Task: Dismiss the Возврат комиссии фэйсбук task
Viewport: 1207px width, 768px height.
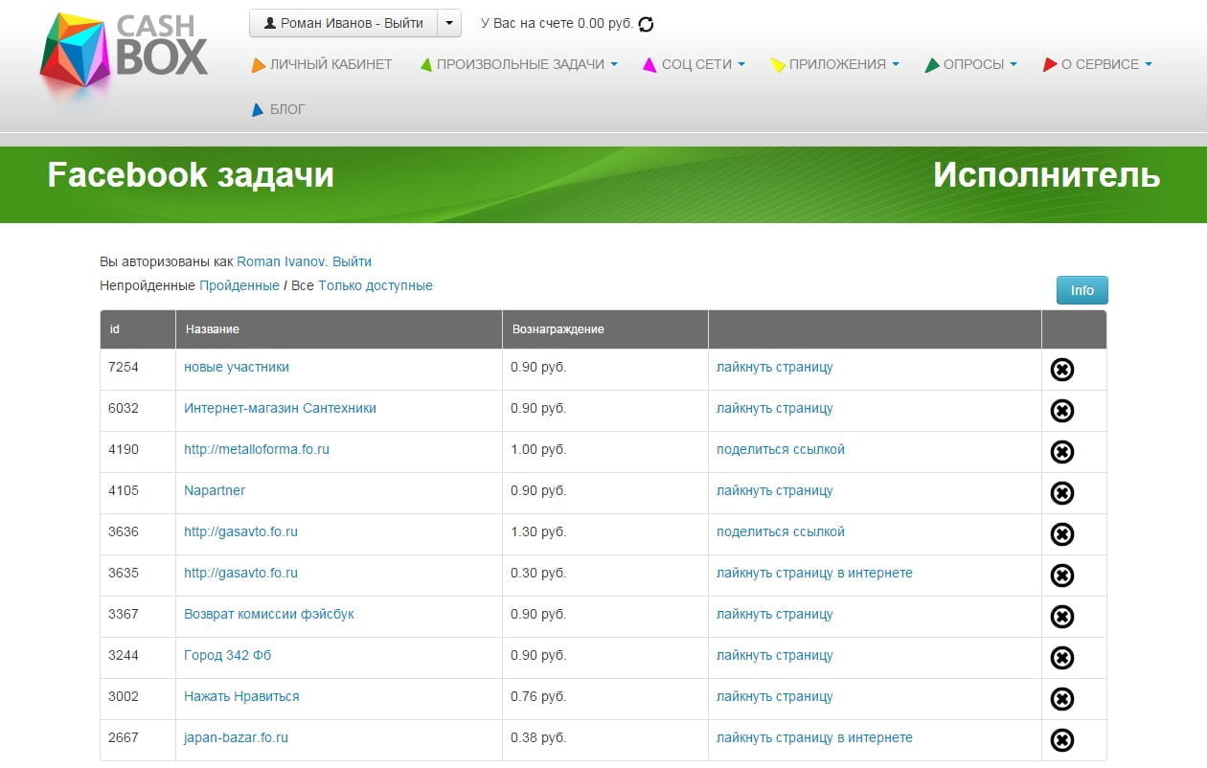Action: click(x=1062, y=617)
